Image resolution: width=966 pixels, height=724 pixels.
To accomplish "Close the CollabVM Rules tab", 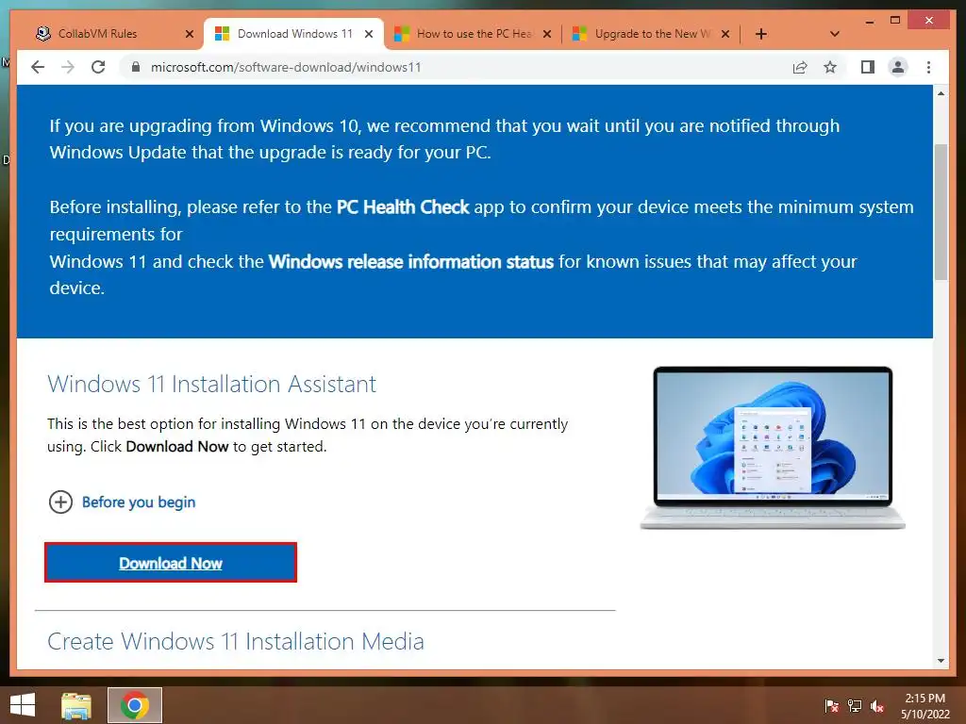I will (190, 34).
